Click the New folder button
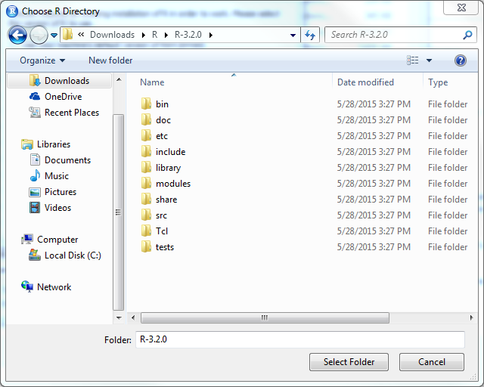Image resolution: width=484 pixels, height=387 pixels. coord(110,60)
